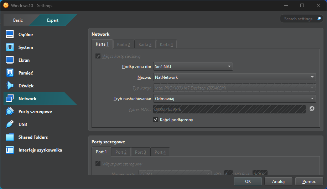327x189 pixels.
Task: Switch to the Basic mode tab
Action: pyautogui.click(x=18, y=20)
